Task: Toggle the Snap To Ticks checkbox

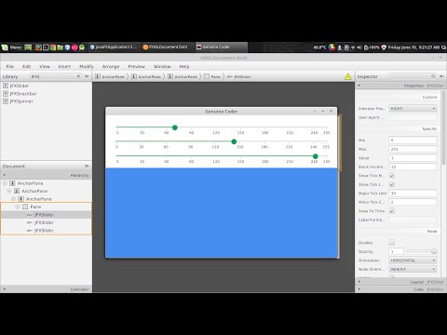Action: coord(392,211)
